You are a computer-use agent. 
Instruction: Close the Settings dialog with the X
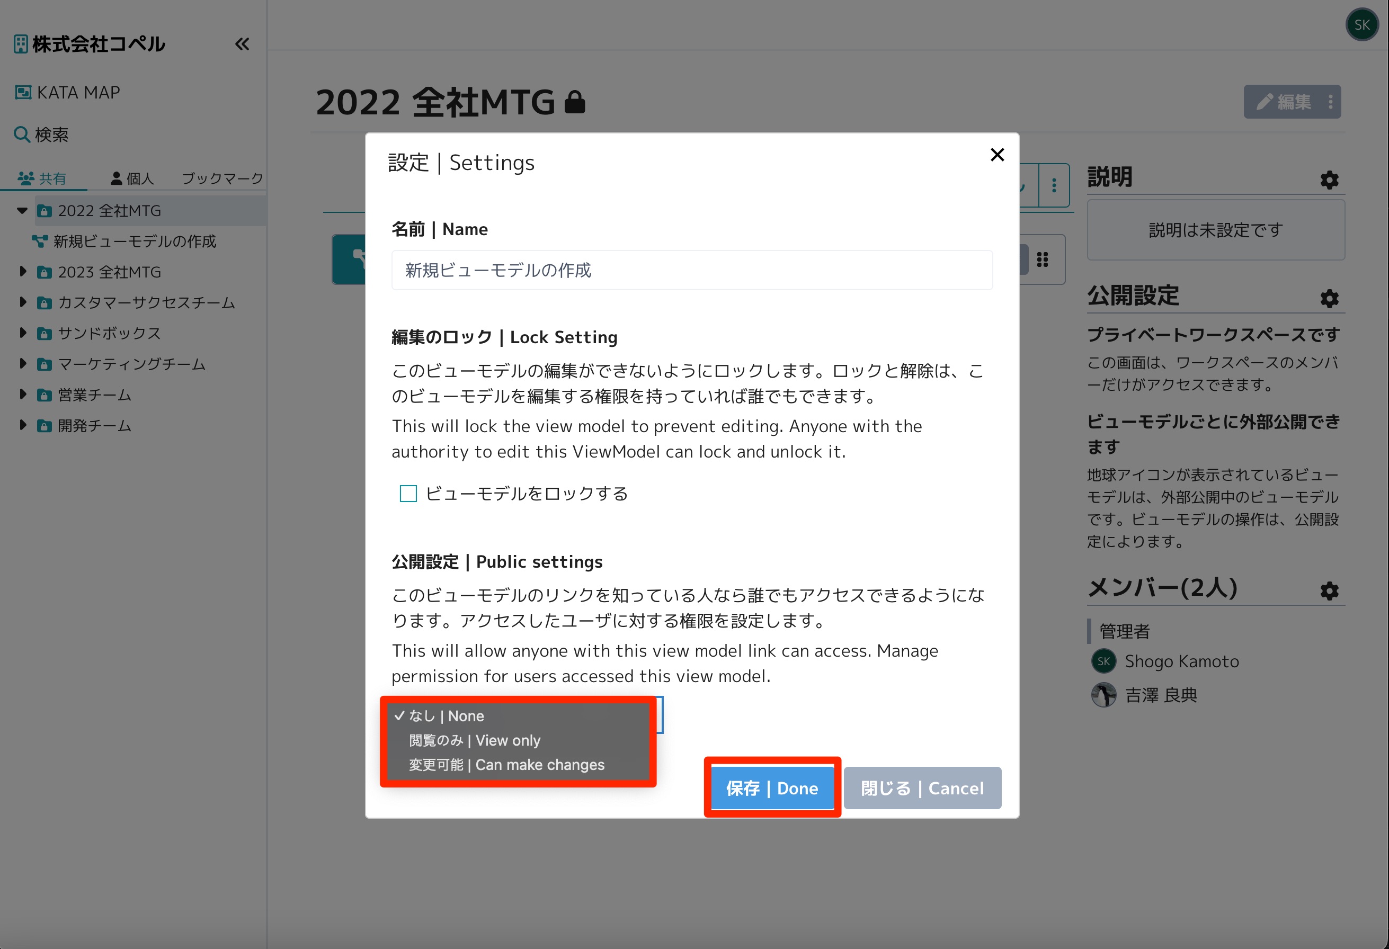click(x=997, y=155)
